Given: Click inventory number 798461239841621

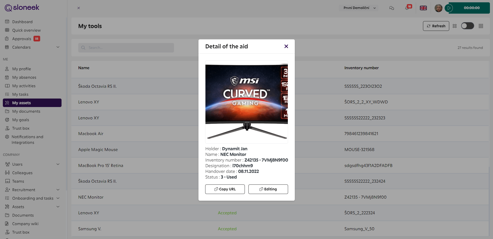Looking at the screenshot, I should pyautogui.click(x=361, y=134).
